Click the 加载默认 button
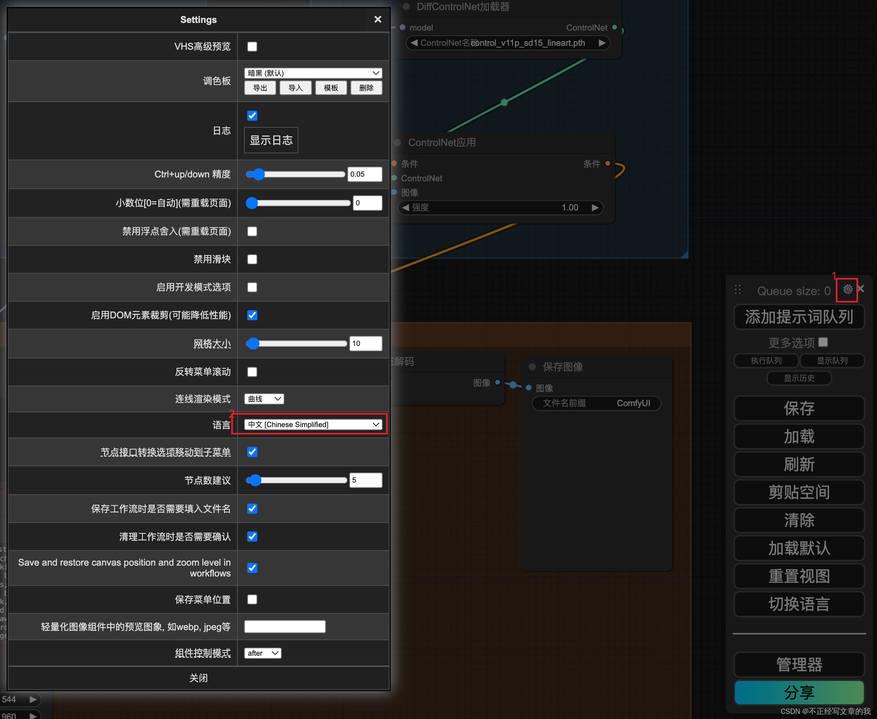Screen dimensions: 877x719 pos(799,548)
